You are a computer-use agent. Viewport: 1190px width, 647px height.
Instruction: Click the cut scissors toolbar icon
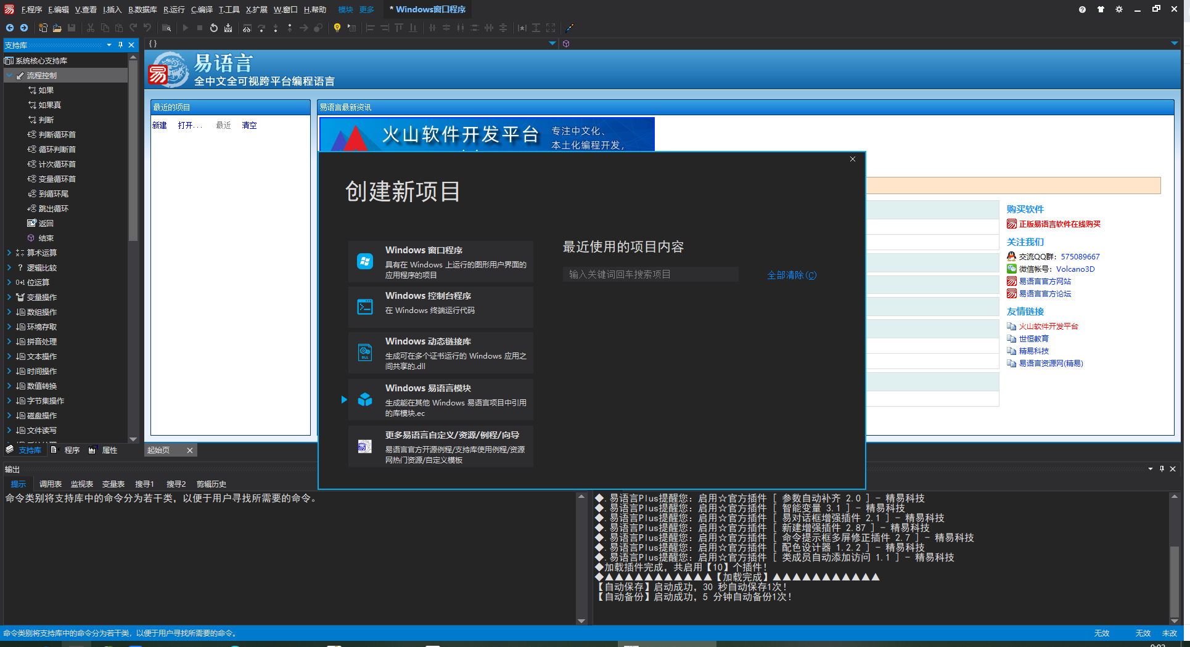tap(91, 28)
